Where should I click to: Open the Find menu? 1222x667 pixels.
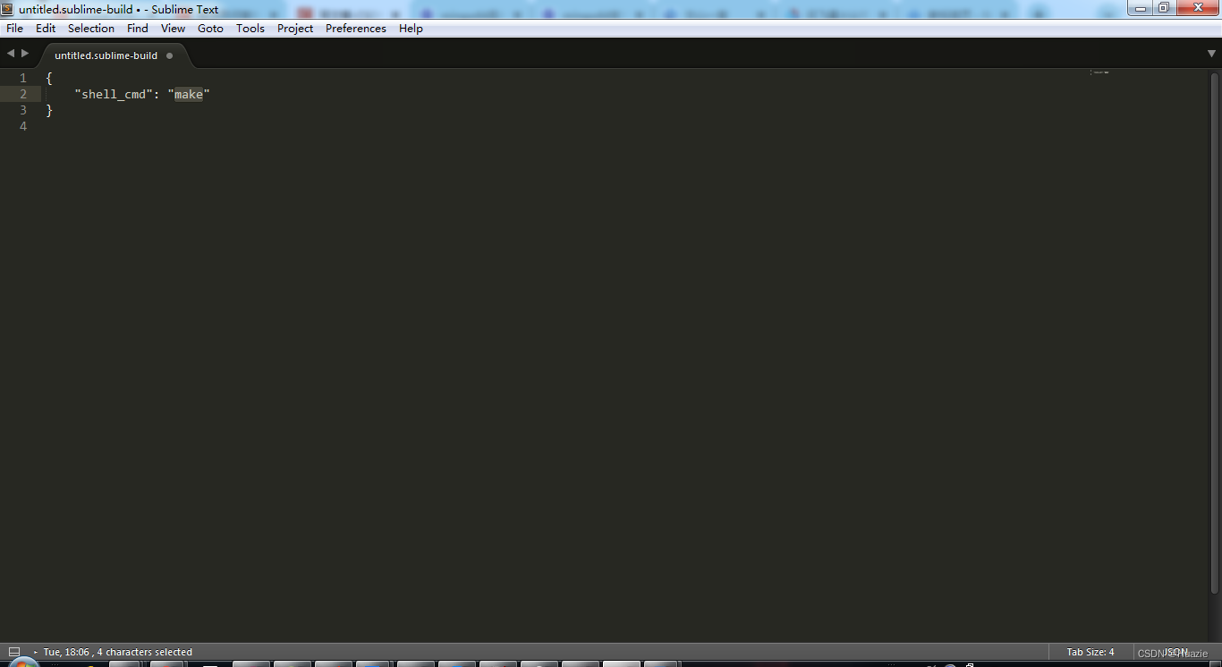pyautogui.click(x=138, y=29)
